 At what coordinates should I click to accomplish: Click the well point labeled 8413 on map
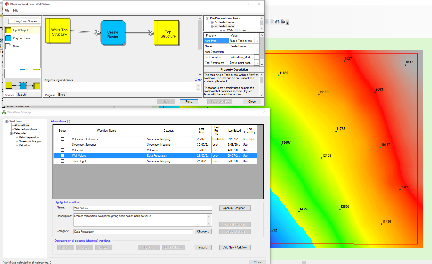click(x=405, y=65)
